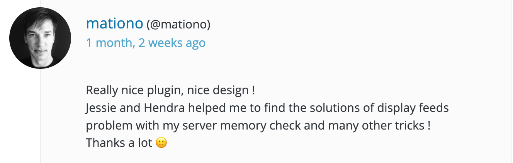Open mationo's profile picture avatar
The width and height of the screenshot is (513, 163).
tap(40, 38)
